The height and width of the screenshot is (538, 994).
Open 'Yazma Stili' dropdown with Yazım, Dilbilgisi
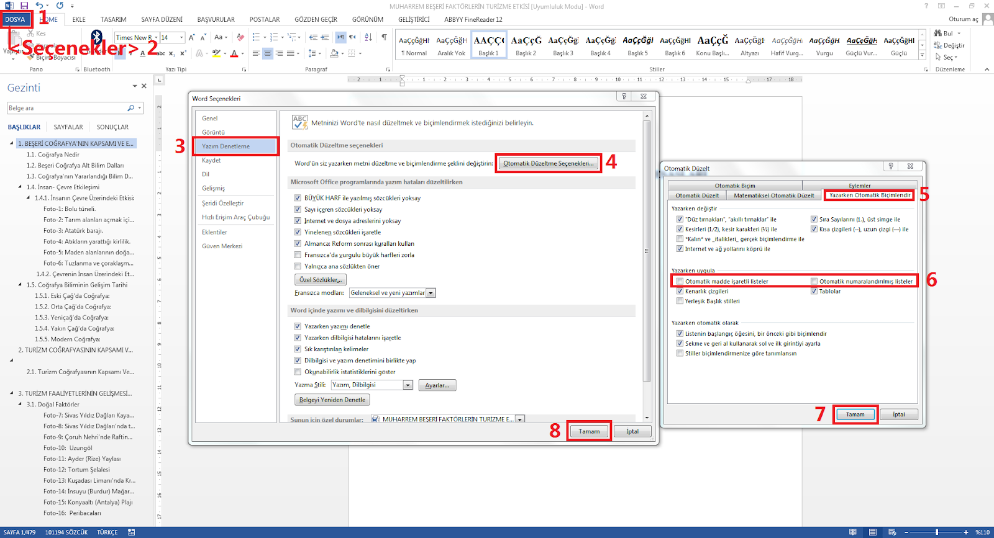tap(408, 385)
